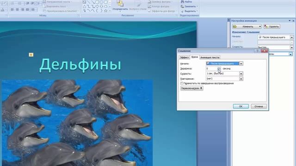Justify the paragraph text
Screen dimensions: 296x166
point(28,9)
